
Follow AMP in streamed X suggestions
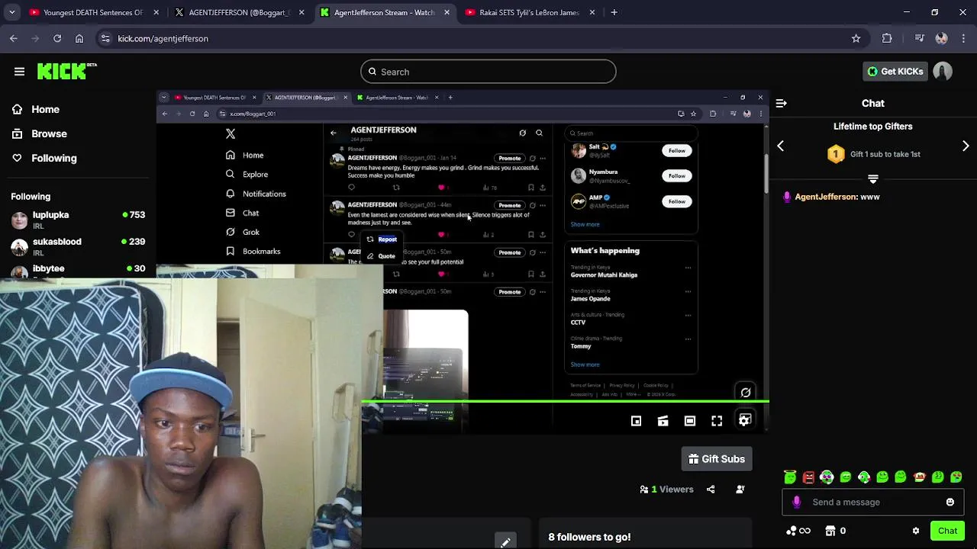[677, 201]
